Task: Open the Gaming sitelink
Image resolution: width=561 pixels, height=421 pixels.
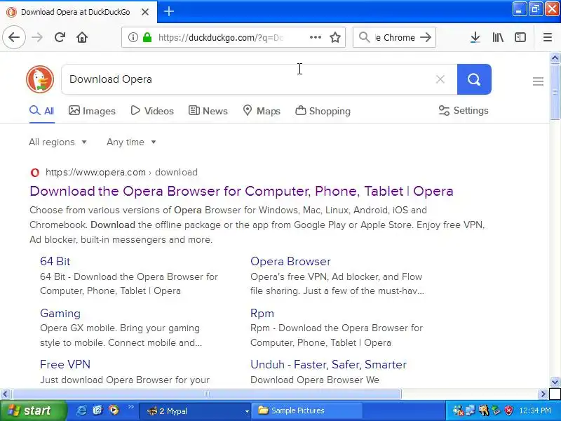Action: pos(60,313)
